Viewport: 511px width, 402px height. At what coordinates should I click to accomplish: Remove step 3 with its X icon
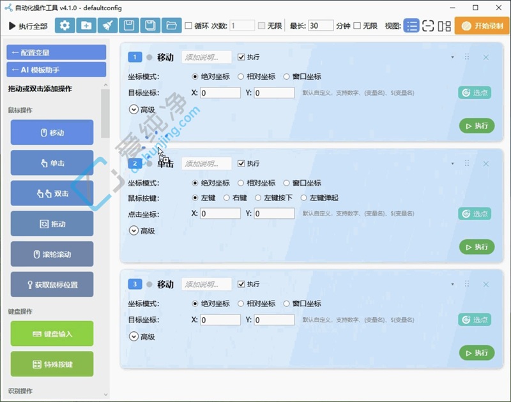[x=486, y=284]
